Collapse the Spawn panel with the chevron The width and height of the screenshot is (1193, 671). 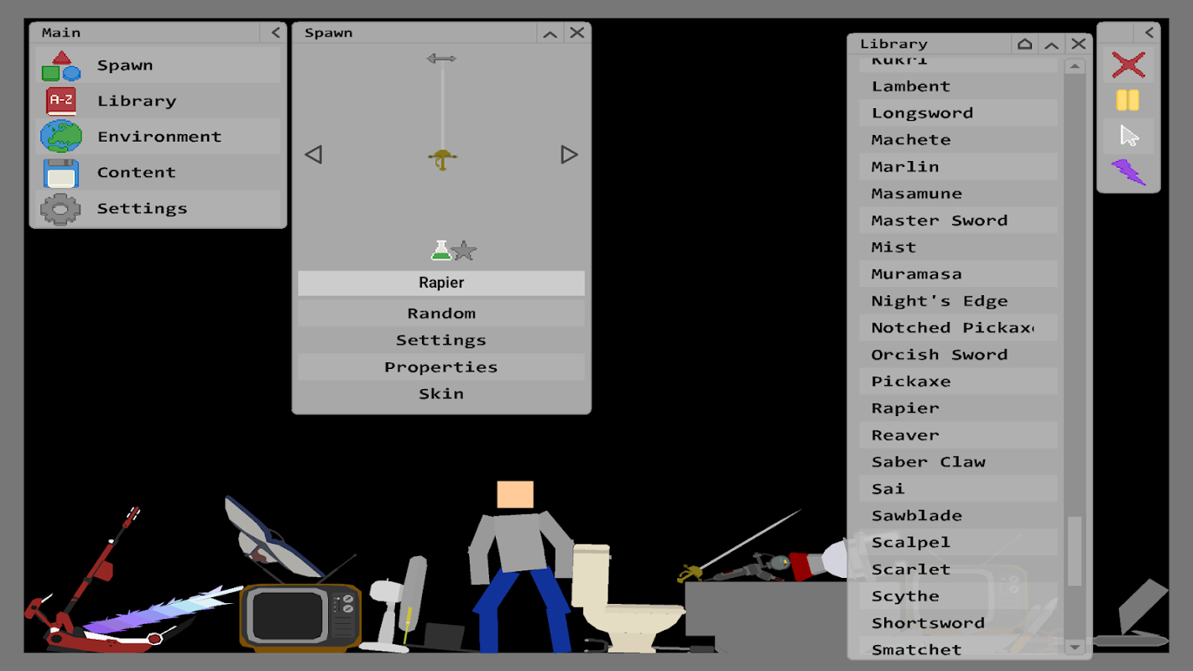[x=550, y=33]
